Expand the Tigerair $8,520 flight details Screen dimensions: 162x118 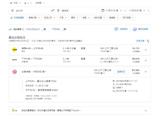pos(146,60)
